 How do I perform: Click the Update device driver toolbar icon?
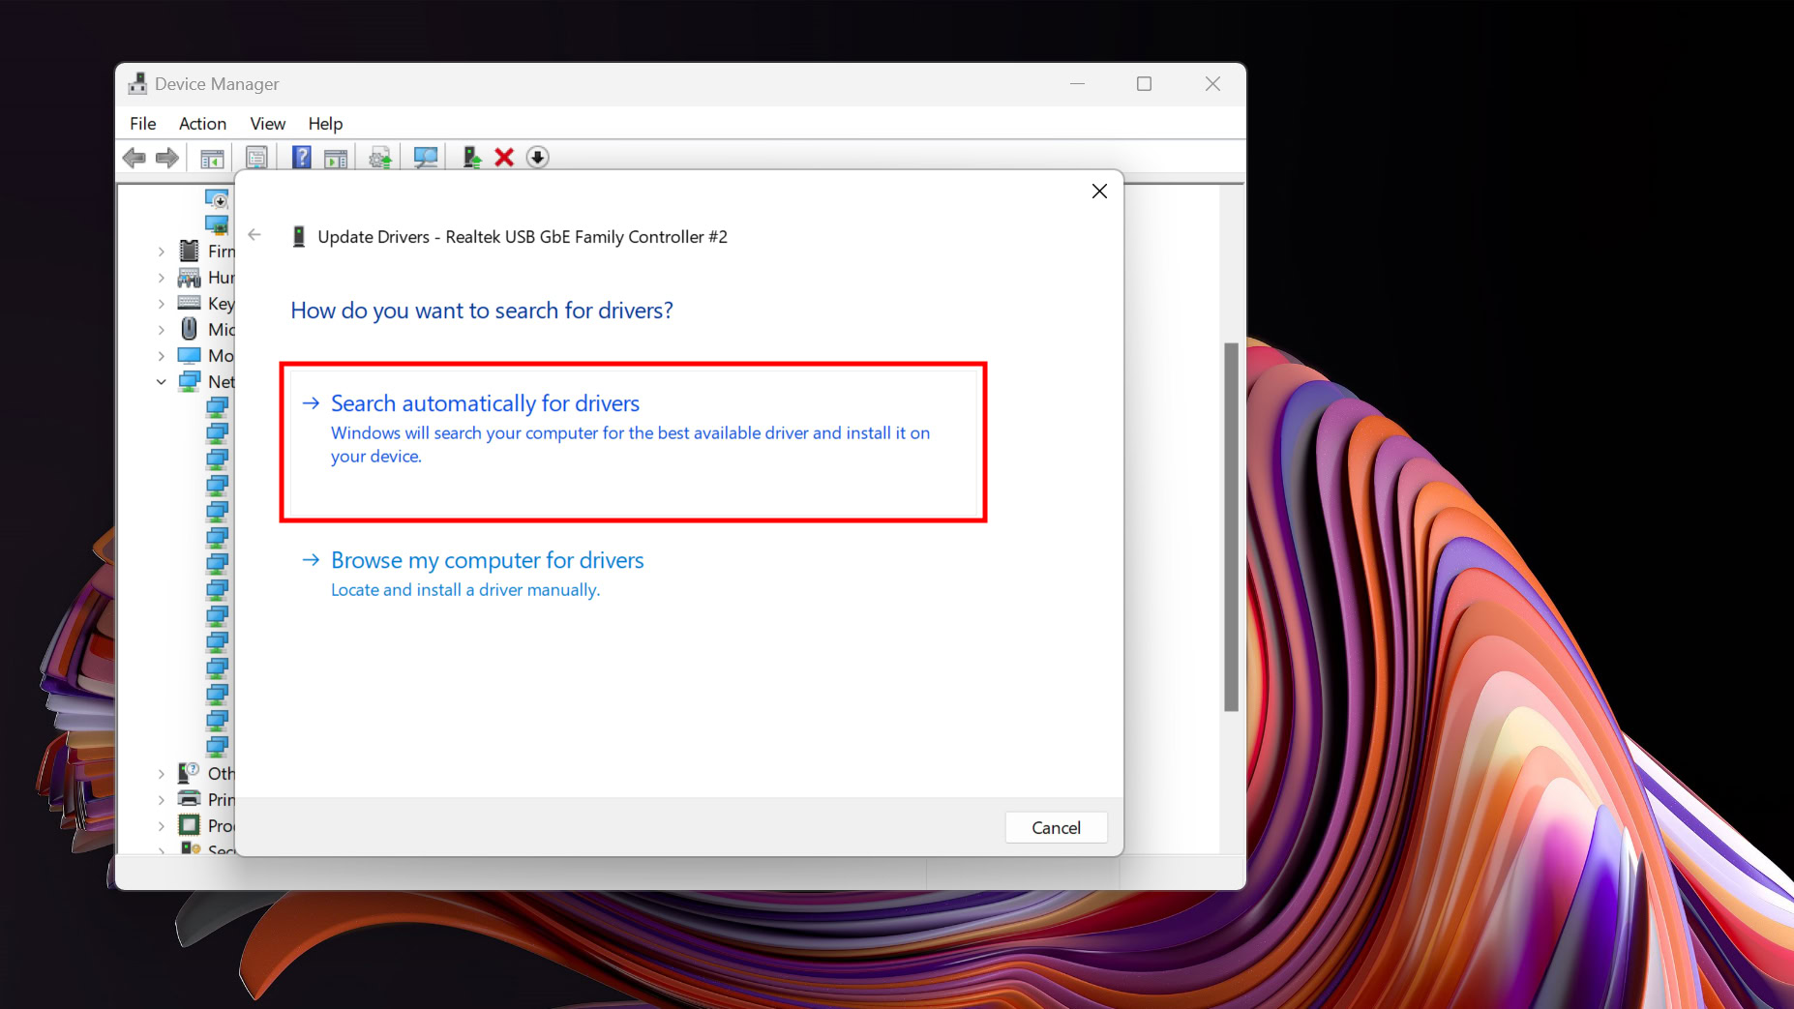point(471,157)
